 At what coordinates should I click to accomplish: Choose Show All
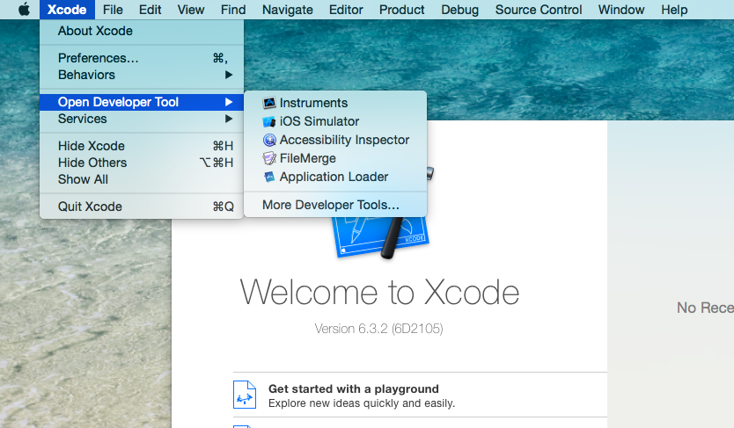[142, 179]
